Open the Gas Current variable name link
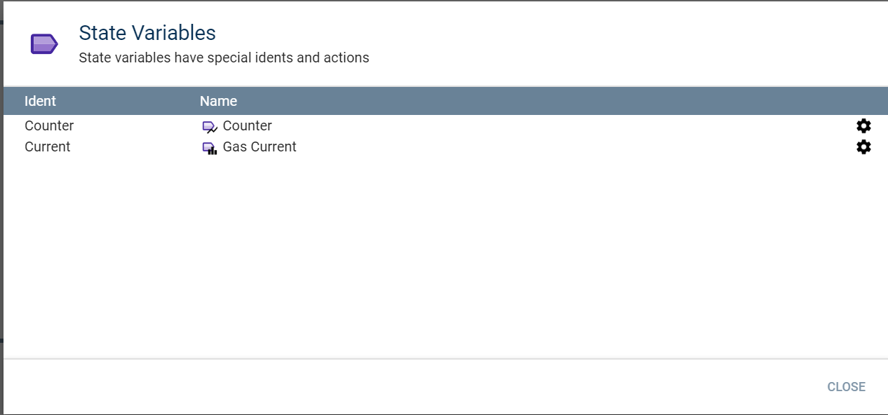Image resolution: width=888 pixels, height=415 pixels. click(x=260, y=147)
